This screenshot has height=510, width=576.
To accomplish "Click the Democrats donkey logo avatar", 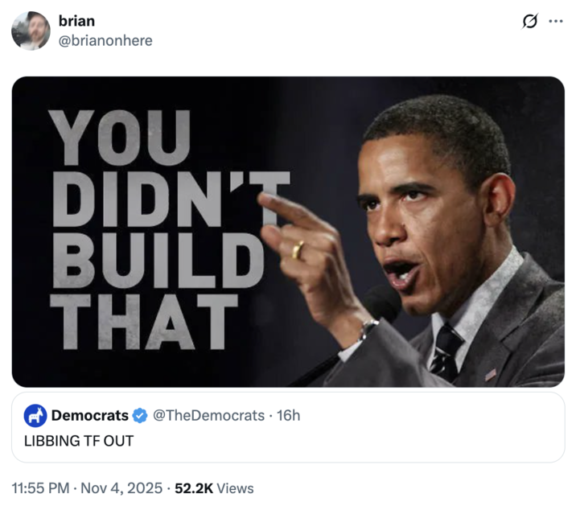I will (35, 415).
